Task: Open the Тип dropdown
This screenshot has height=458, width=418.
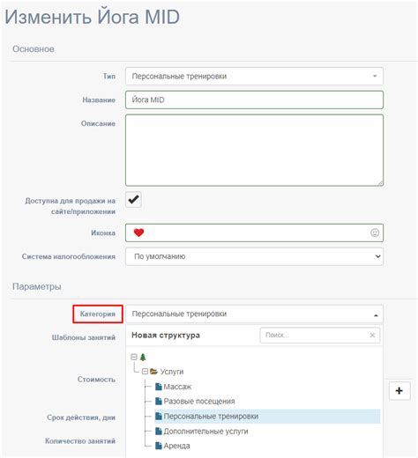Action: (x=254, y=77)
